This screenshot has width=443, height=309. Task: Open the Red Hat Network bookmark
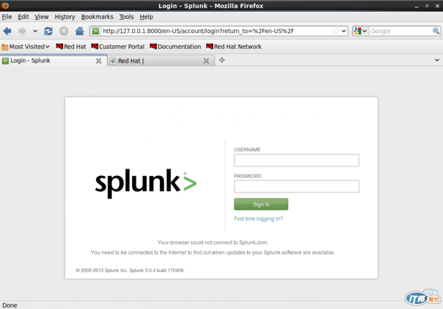[x=234, y=47]
